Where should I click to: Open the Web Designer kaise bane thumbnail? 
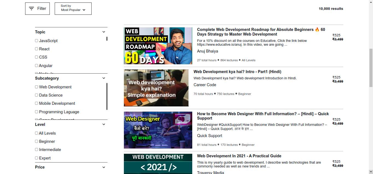click(x=158, y=130)
